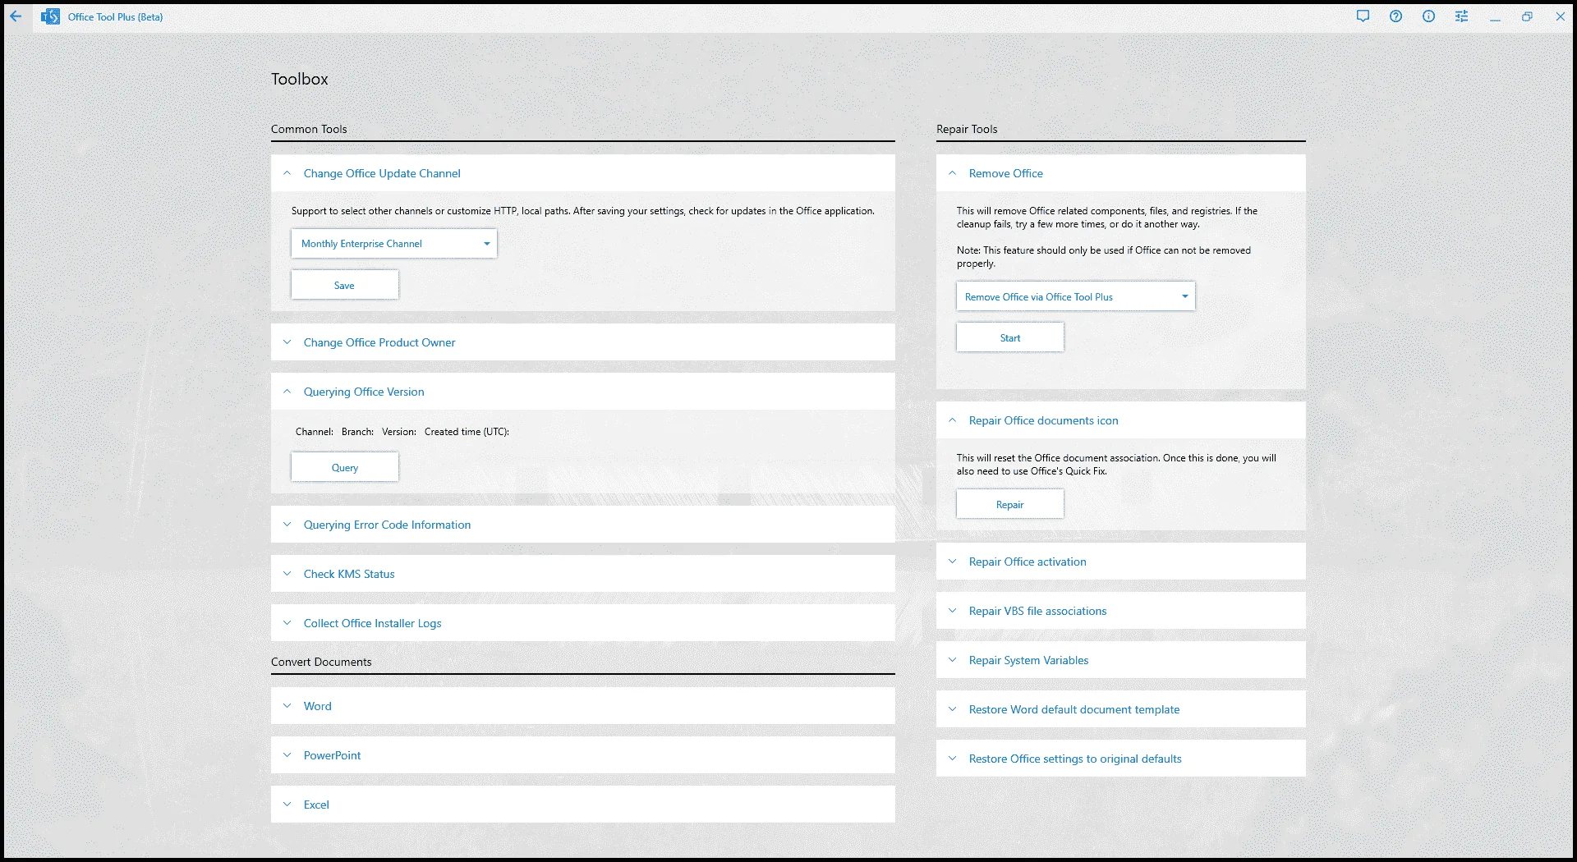Click the 'Branch:' label
1577x862 pixels.
(x=357, y=432)
